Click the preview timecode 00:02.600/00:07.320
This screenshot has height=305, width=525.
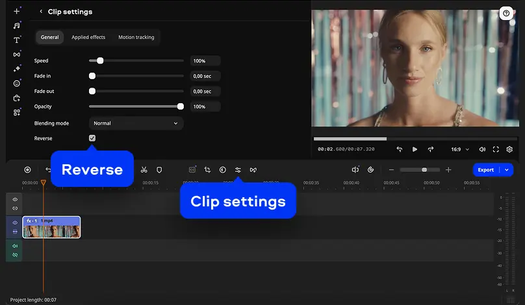click(x=346, y=149)
